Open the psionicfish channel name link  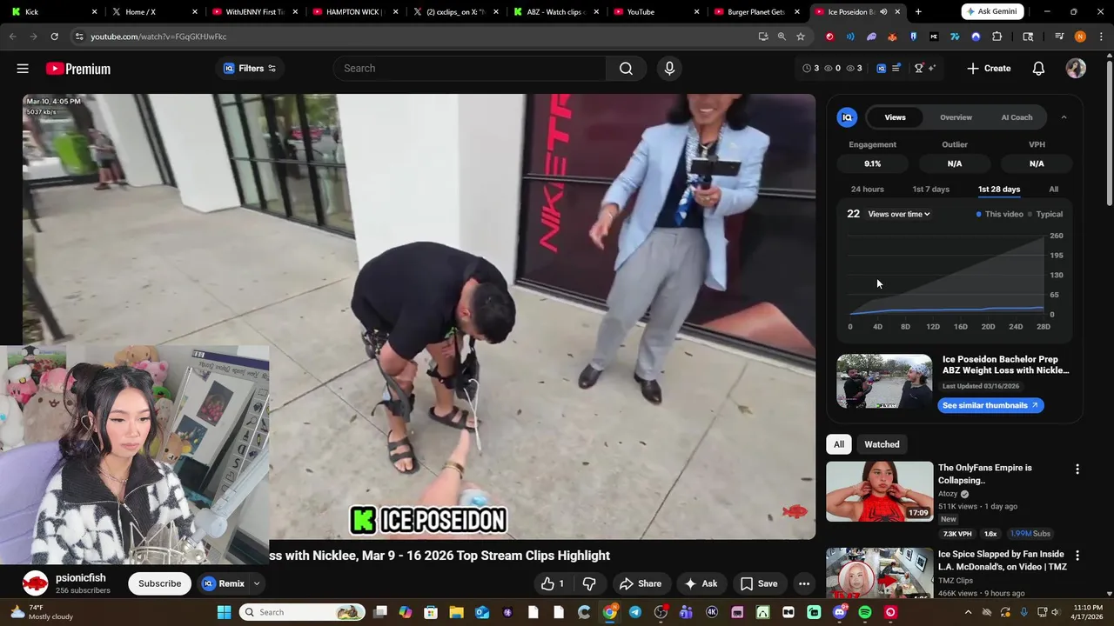point(81,578)
